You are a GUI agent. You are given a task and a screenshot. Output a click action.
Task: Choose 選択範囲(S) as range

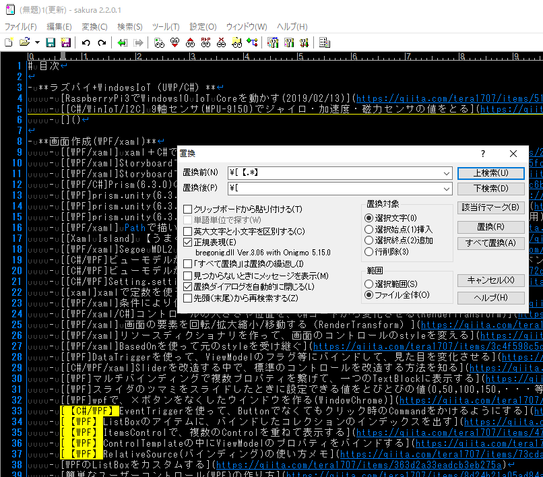coord(369,284)
